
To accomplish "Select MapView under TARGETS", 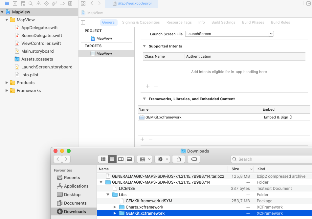I will pos(106,53).
